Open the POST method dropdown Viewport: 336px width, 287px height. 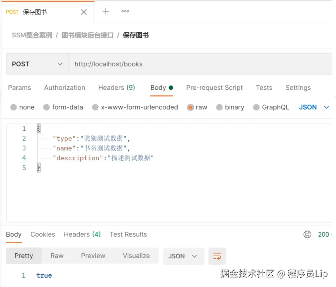coord(37,64)
